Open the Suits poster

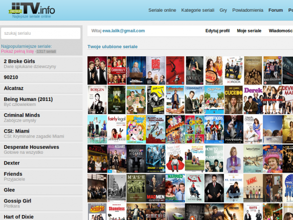click(x=253, y=211)
